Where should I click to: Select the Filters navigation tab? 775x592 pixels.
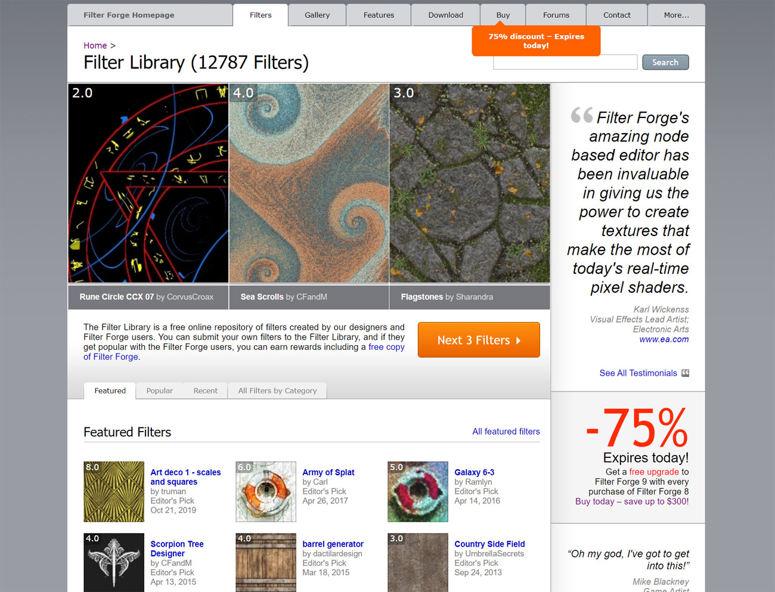pyautogui.click(x=261, y=15)
